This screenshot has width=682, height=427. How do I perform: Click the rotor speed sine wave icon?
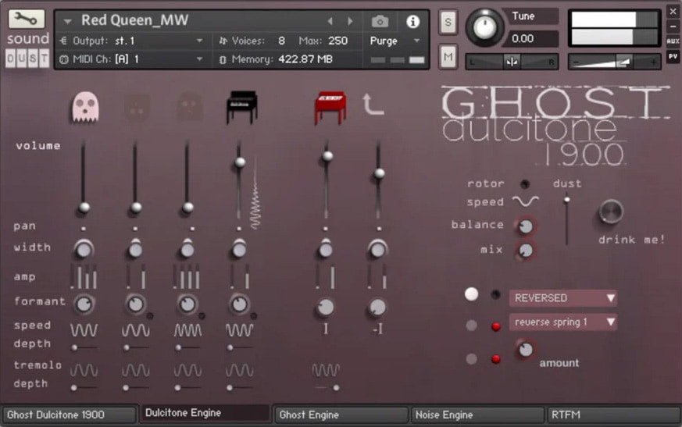525,201
